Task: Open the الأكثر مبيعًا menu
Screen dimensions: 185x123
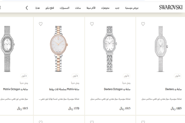Action: pos(91,8)
